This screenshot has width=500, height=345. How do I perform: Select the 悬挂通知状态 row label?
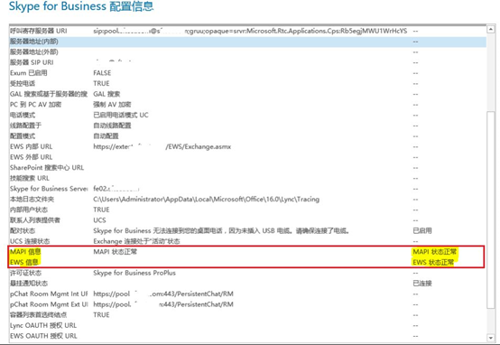coord(29,284)
